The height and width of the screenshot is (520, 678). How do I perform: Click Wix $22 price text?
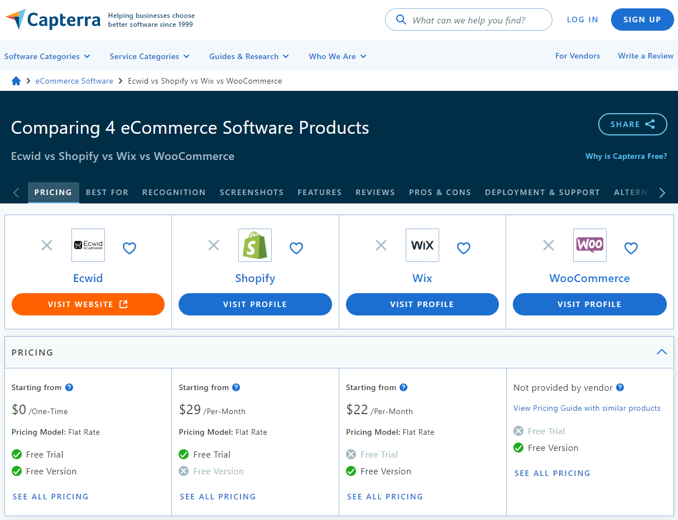357,410
